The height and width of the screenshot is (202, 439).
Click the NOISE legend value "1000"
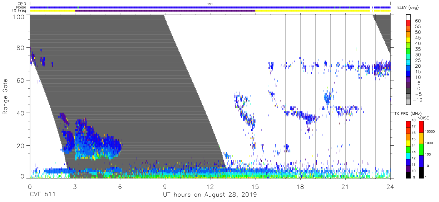[429, 143]
